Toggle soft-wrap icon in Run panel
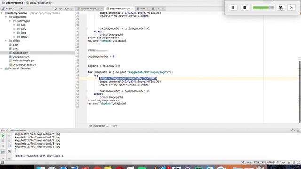 coord(9,146)
